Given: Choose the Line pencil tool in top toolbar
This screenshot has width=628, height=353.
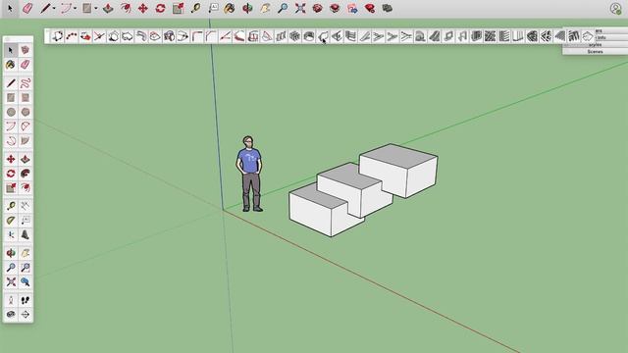Looking at the screenshot, I should pos(45,8).
